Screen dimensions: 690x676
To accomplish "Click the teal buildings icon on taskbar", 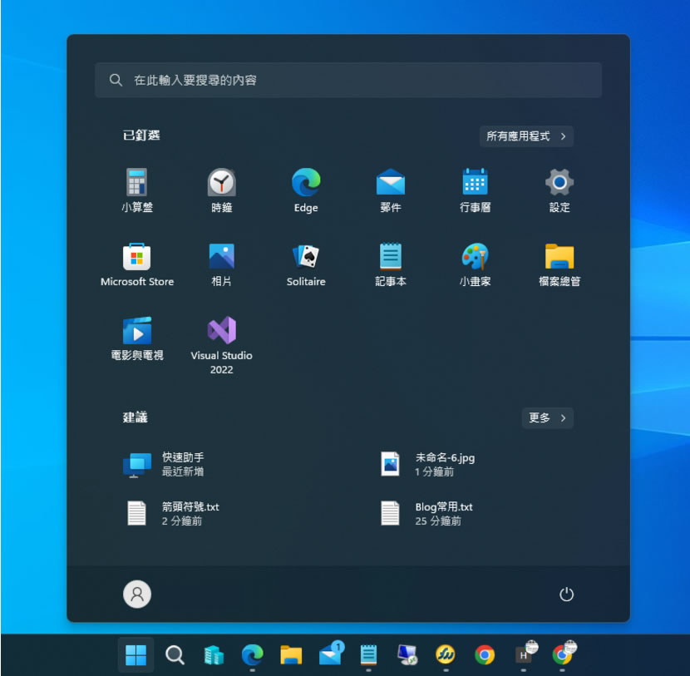I will pos(214,655).
